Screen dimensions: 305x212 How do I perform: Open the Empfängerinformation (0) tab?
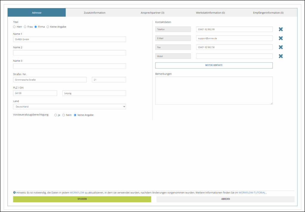point(268,13)
